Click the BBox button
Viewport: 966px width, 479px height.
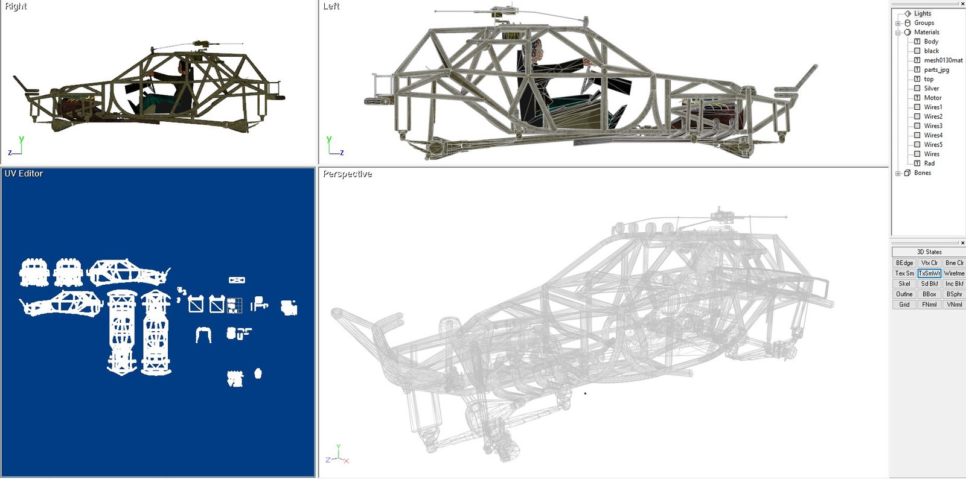tap(929, 294)
